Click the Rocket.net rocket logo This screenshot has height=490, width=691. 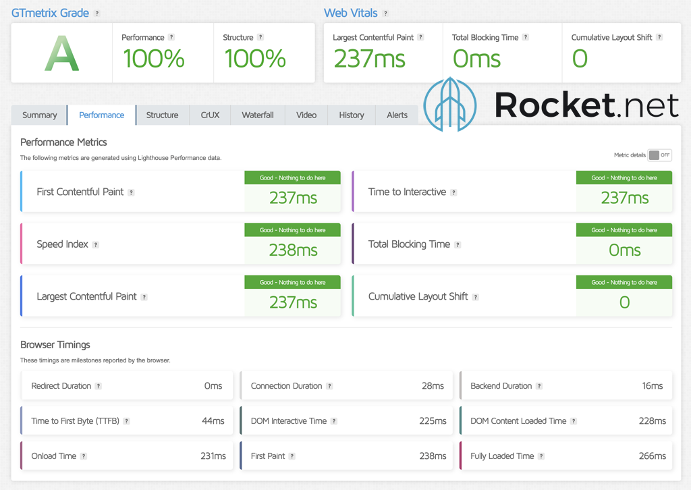(x=450, y=105)
